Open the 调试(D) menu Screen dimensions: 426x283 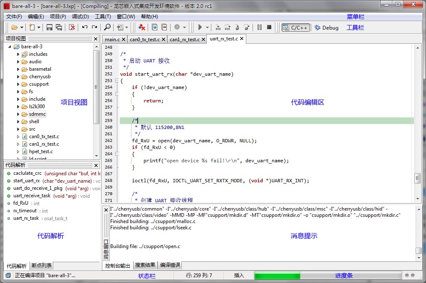[80, 17]
